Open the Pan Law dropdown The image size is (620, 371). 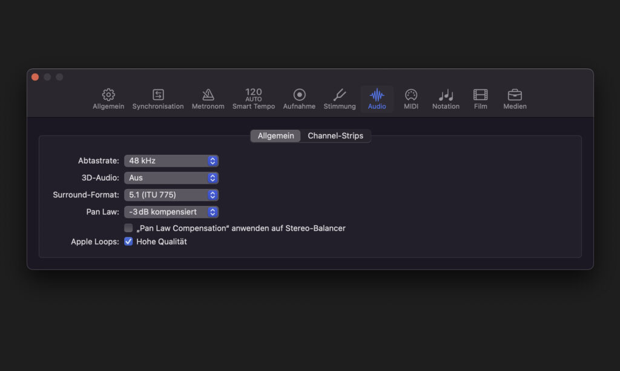171,212
